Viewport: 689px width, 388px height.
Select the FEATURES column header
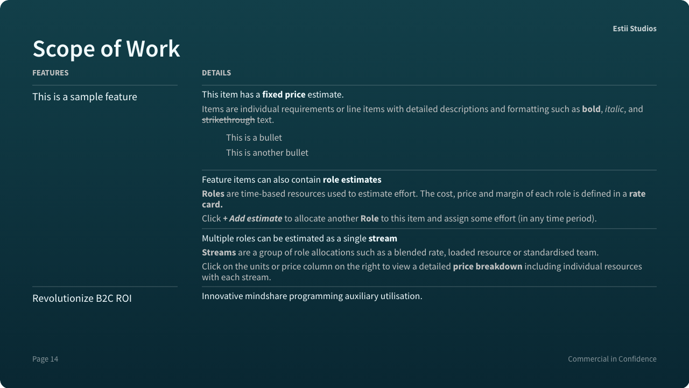pyautogui.click(x=51, y=73)
